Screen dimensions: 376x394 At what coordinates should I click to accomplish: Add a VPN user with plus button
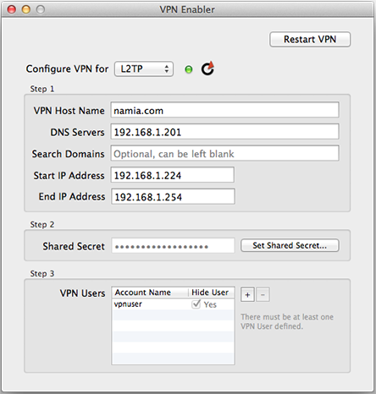[x=247, y=295]
